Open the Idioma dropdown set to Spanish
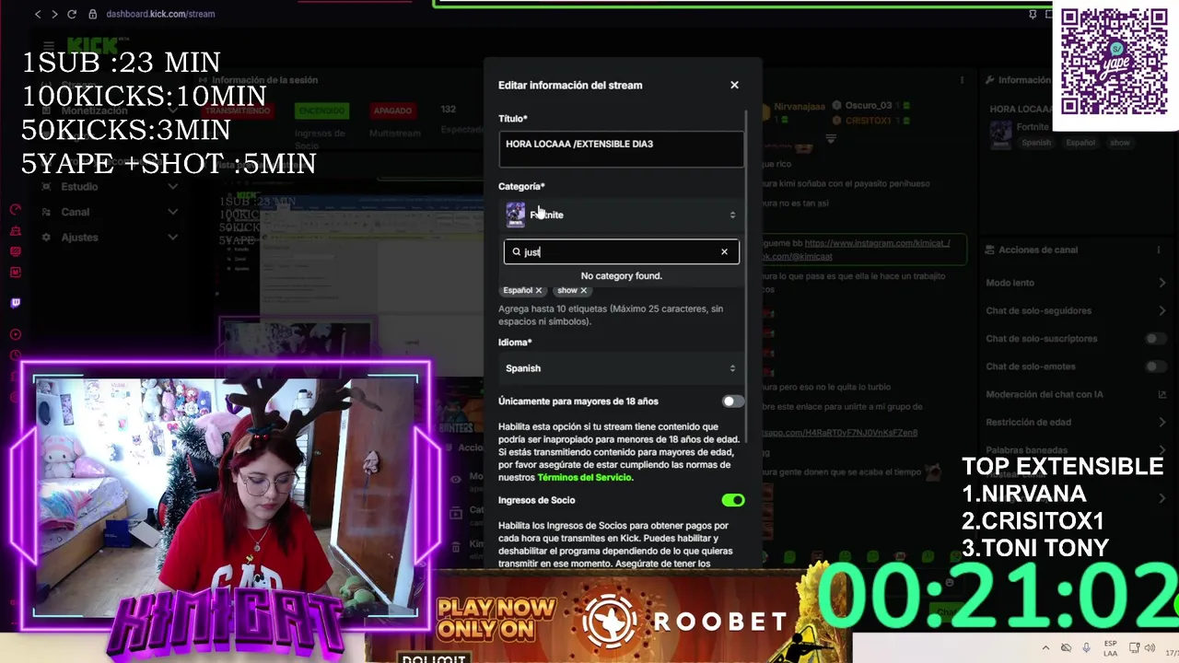The width and height of the screenshot is (1179, 663). coord(621,368)
